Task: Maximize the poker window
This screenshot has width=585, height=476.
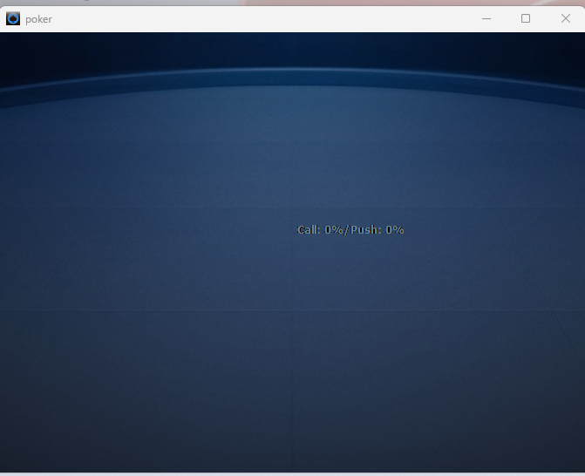Action: 526,18
